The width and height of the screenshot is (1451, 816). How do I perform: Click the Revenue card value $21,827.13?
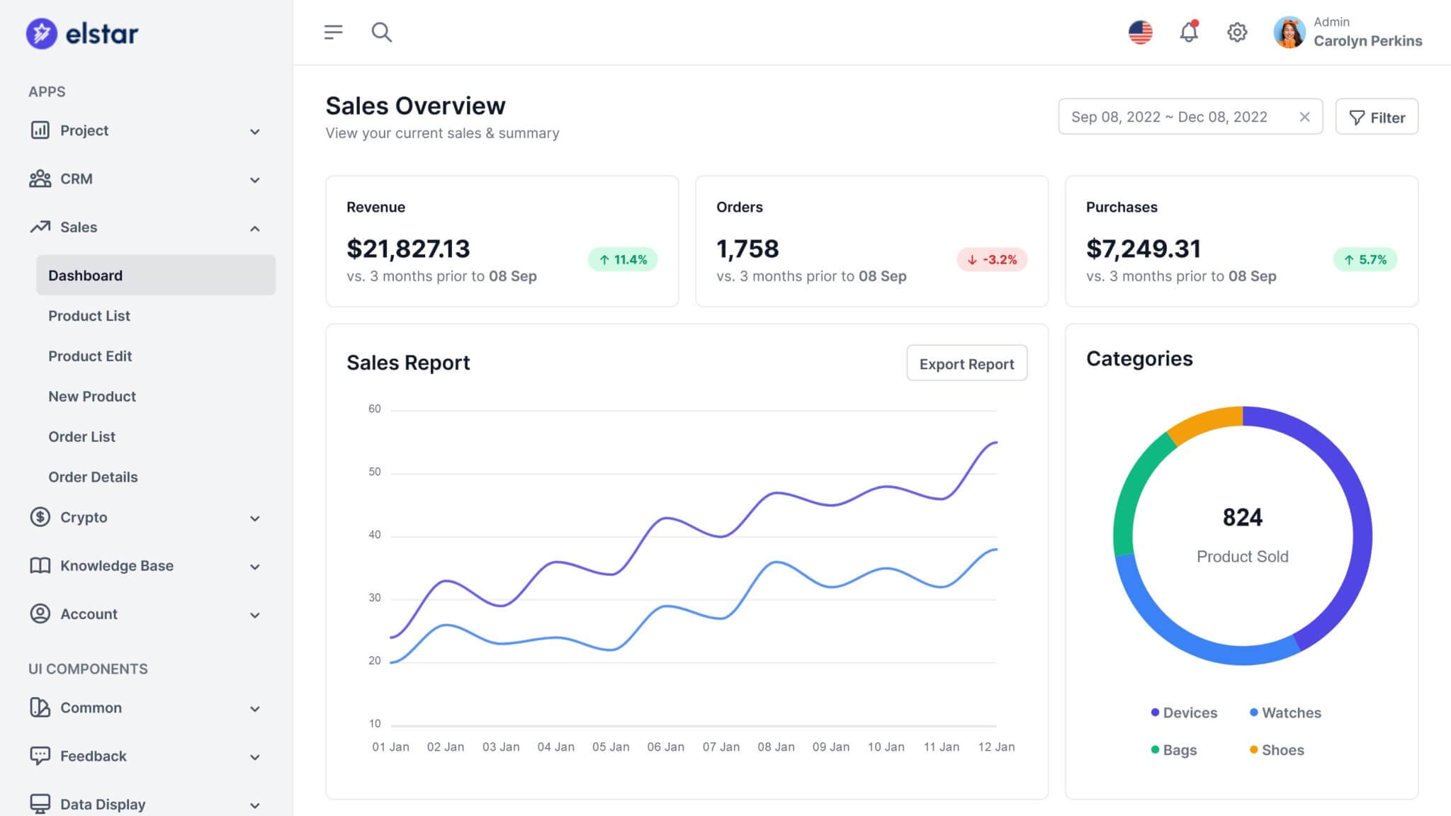click(408, 249)
